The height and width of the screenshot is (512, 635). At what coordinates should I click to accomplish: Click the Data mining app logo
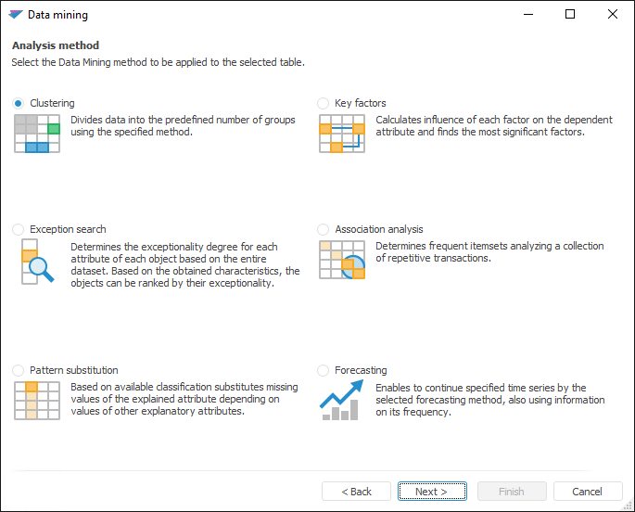[14, 15]
